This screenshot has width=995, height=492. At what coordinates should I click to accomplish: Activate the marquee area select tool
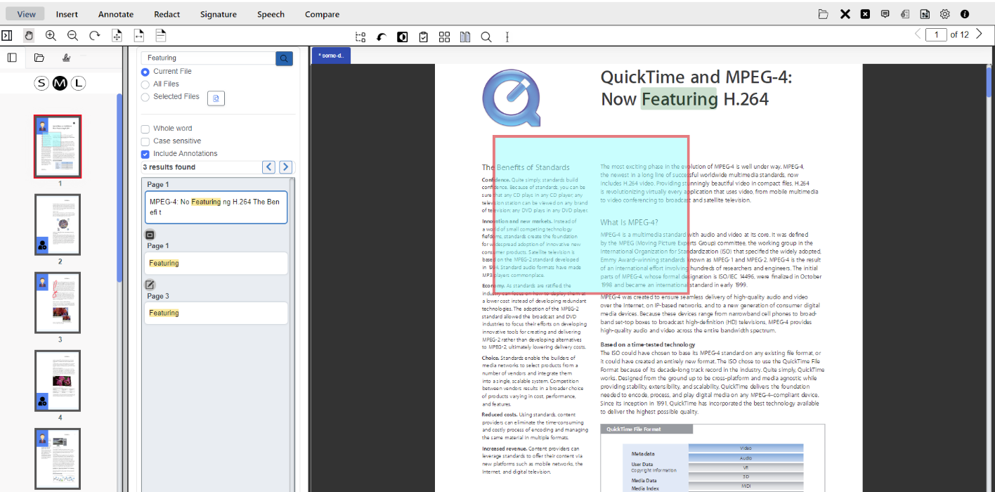point(360,37)
